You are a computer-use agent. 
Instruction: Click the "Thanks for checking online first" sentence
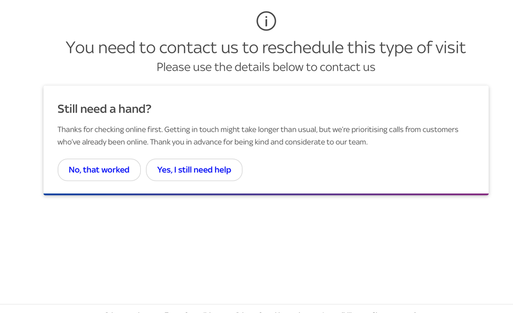[x=110, y=130]
